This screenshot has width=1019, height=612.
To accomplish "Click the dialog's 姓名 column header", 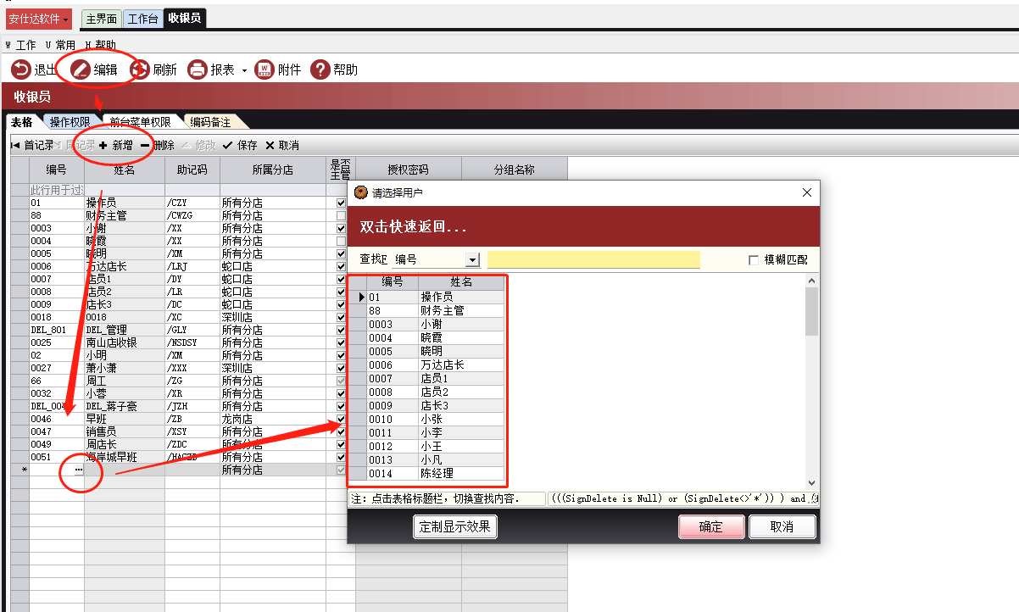I will click(x=461, y=282).
